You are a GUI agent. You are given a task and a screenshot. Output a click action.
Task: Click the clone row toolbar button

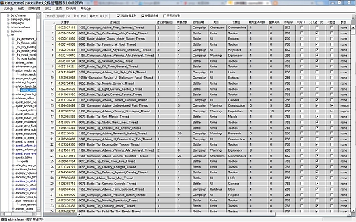coord(63,16)
